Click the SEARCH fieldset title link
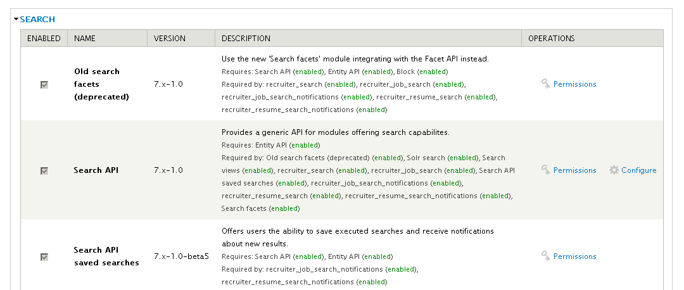The height and width of the screenshot is (290, 684). [37, 20]
